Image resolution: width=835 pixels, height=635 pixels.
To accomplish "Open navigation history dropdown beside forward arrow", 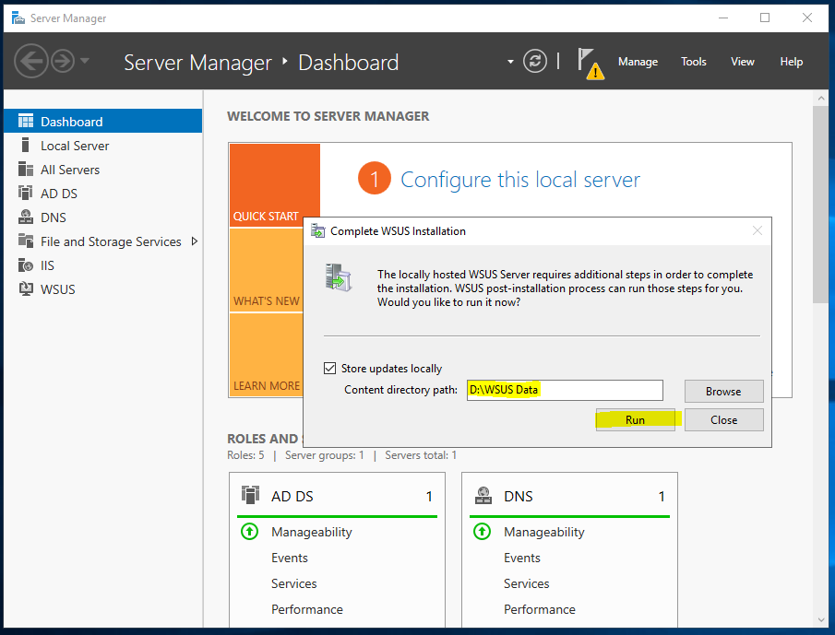I will coord(85,61).
